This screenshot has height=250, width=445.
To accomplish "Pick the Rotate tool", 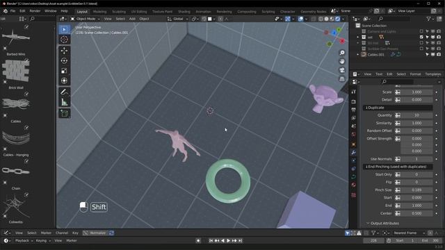I will (x=64, y=60).
